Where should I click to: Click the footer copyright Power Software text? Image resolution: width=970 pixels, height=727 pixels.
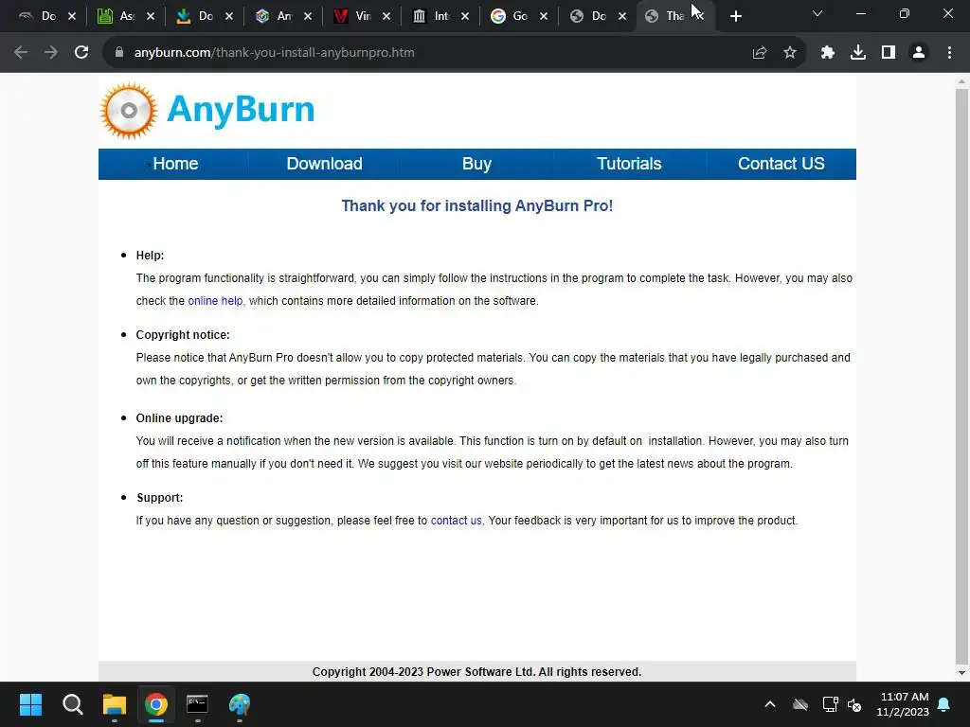(x=477, y=672)
